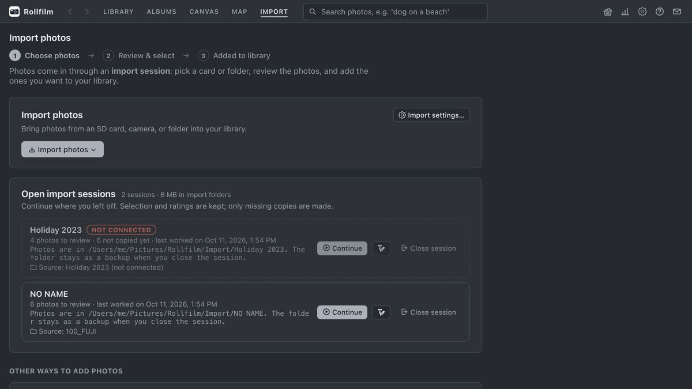Screen dimensions: 692x389
Task: Click step 3 Added to library
Action: coord(234,55)
